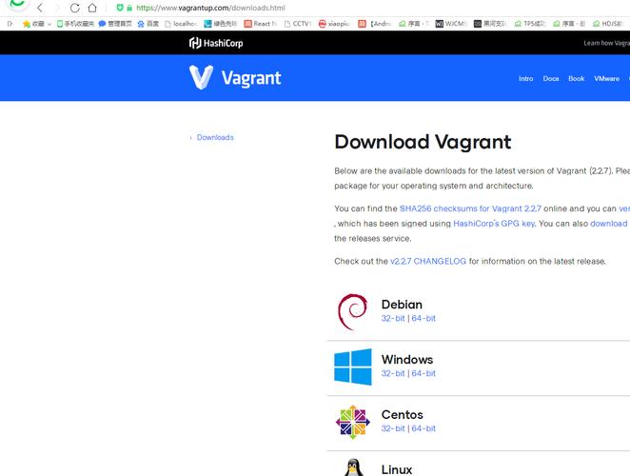Open the v2.2.7 CHANGELOG link
This screenshot has height=476, width=630.
[428, 261]
